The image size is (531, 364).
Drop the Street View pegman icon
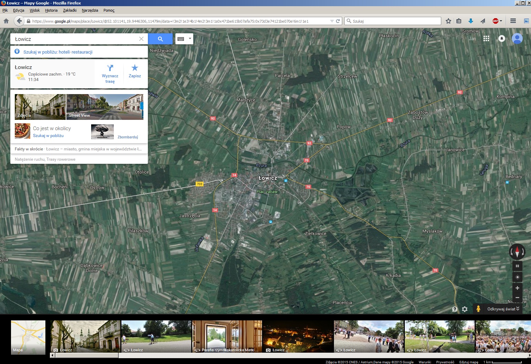(x=478, y=309)
